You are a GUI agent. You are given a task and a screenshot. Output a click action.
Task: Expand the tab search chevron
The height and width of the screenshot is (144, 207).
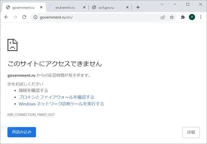coord(162,4)
